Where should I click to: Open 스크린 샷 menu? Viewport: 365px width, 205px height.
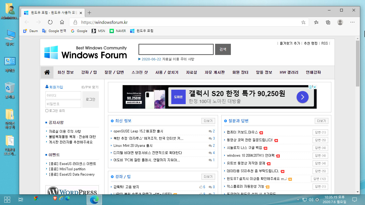(139, 72)
